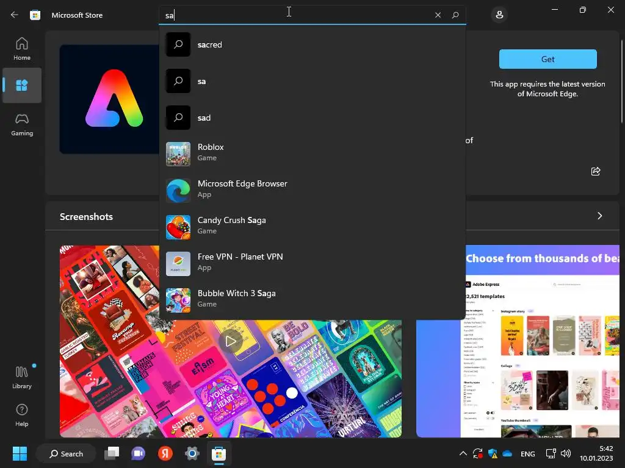Screen dimensions: 625x468
Task: Open Settings gear from taskbar
Action: tap(192, 453)
